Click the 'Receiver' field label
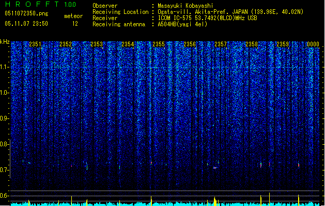325x206 pixels. pyautogui.click(x=105, y=18)
